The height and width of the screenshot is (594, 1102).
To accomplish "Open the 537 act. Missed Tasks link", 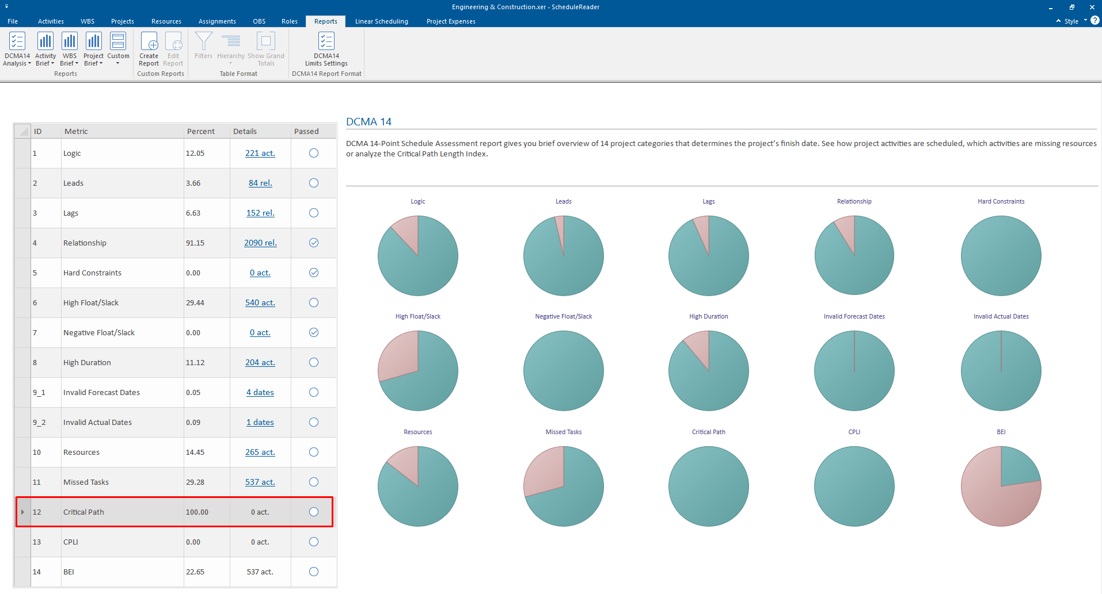I will (x=260, y=482).
